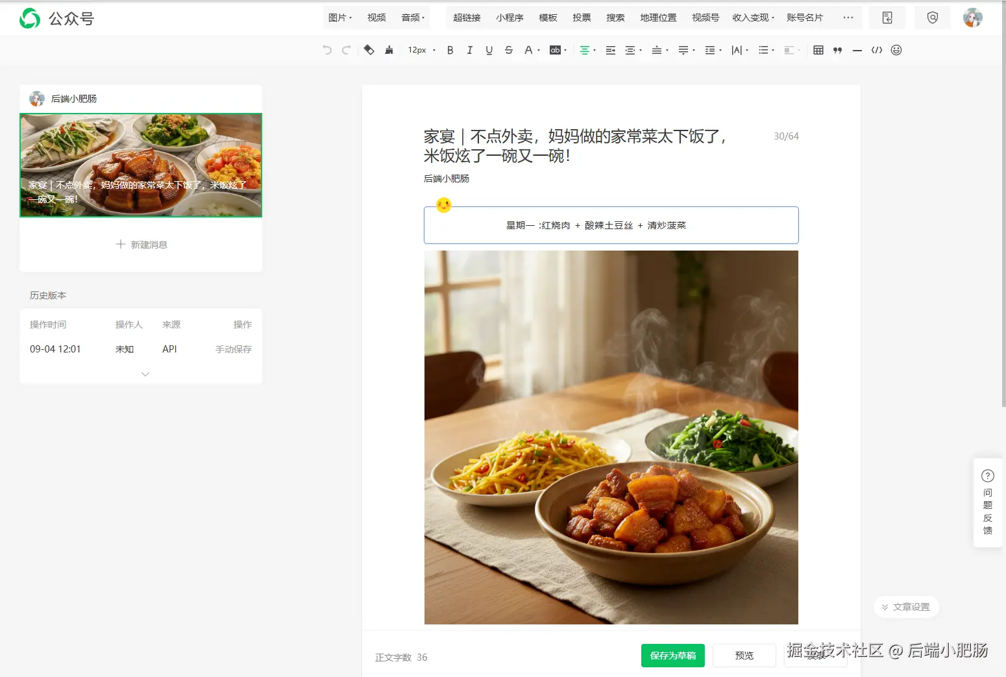Activate the format painter brush
The width and height of the screenshot is (1006, 677).
coord(389,50)
